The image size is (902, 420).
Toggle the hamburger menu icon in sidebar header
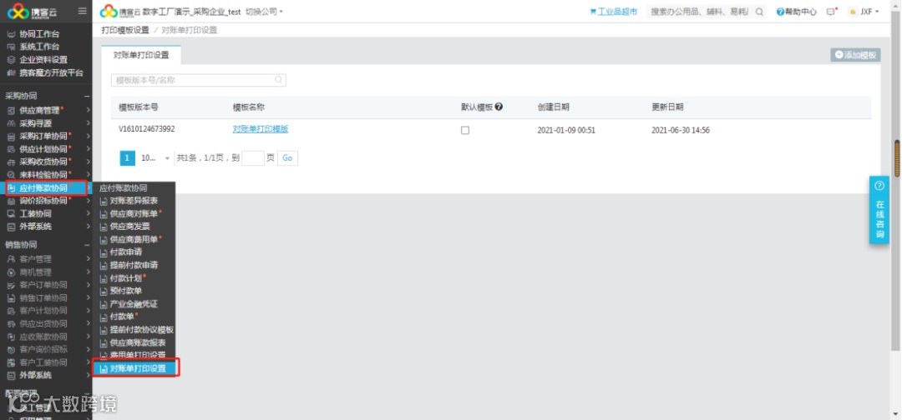(82, 11)
